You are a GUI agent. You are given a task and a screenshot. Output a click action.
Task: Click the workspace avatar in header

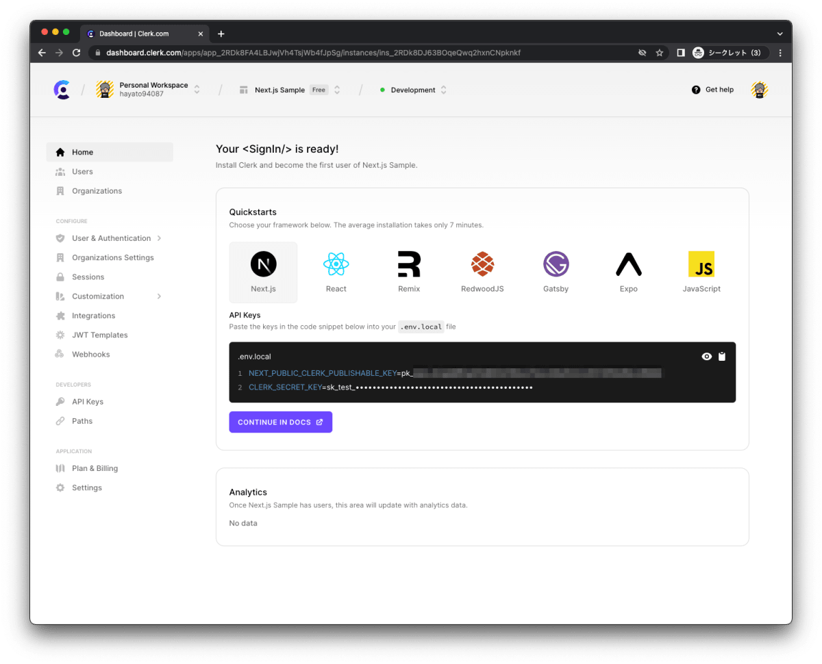pos(105,90)
